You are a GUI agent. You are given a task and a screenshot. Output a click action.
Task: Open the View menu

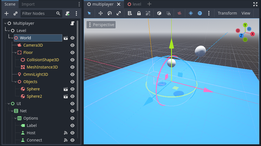point(246,13)
